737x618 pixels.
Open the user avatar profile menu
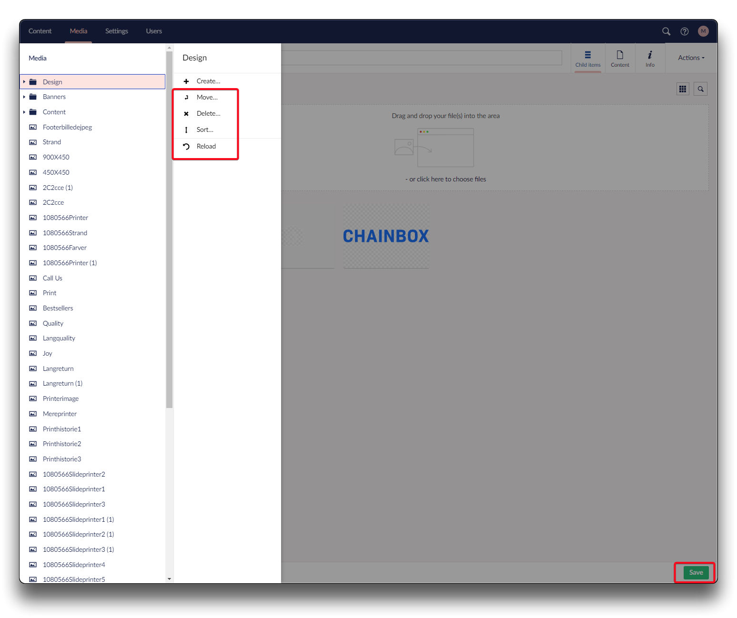click(703, 31)
